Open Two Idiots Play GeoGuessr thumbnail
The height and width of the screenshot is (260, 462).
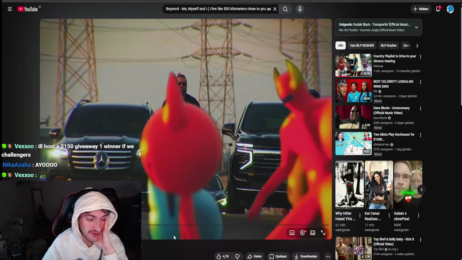coord(353,143)
